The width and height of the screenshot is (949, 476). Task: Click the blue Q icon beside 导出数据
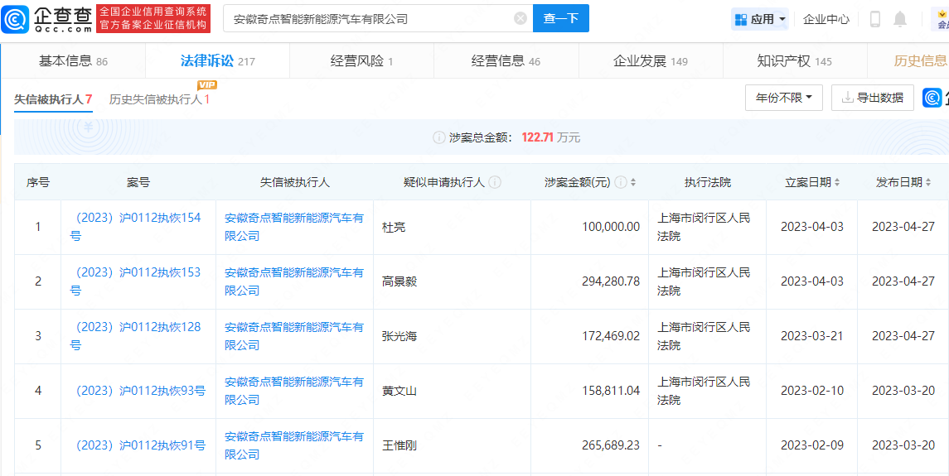(932, 98)
